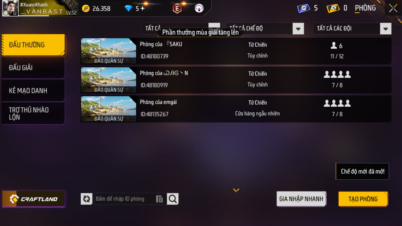Click the Gia Nhập Nhanh button
Image resolution: width=402 pixels, height=226 pixels.
[x=301, y=199]
